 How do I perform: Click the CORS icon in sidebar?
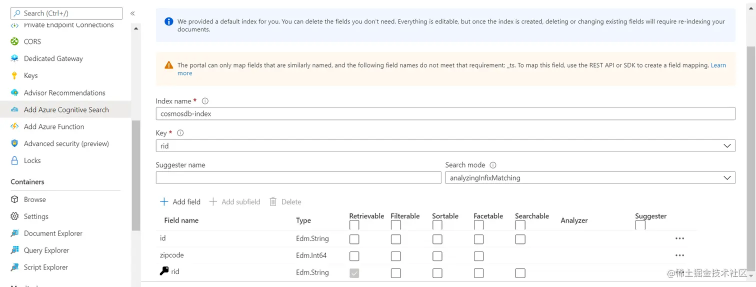(14, 41)
